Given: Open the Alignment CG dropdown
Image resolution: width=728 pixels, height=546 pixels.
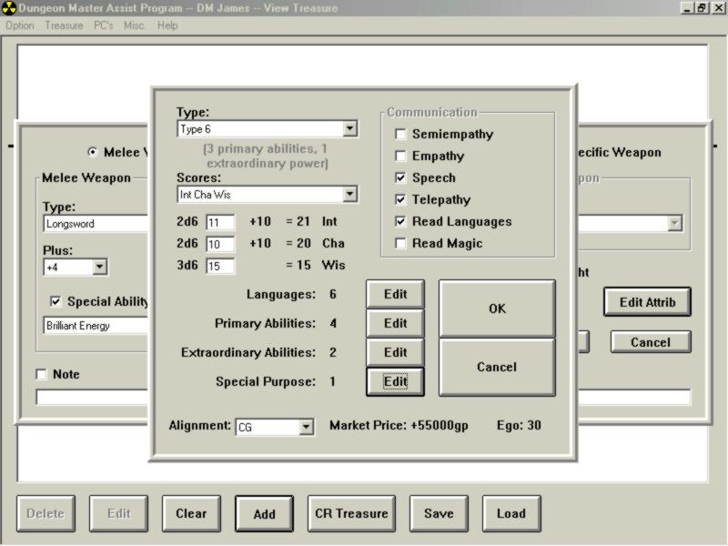Looking at the screenshot, I should [306, 427].
